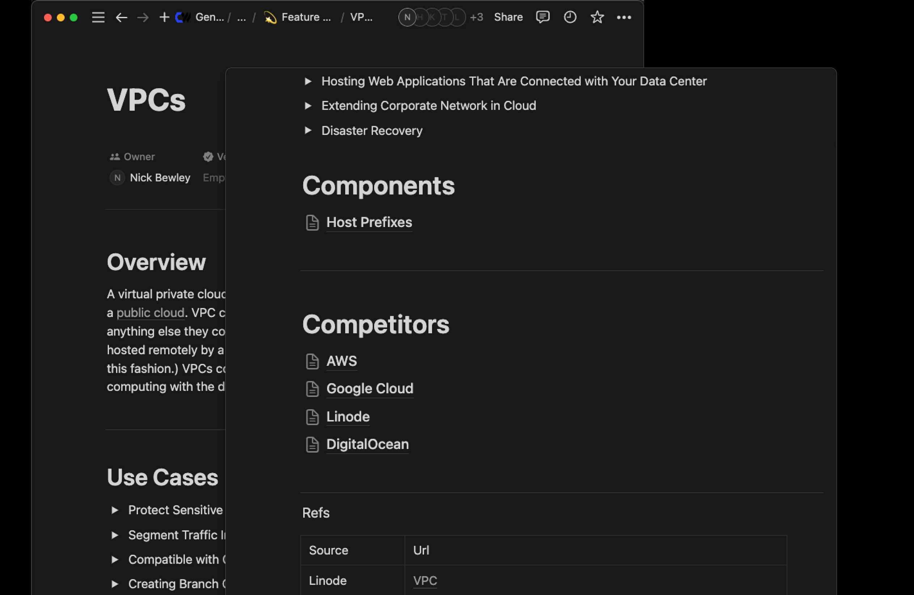This screenshot has width=914, height=595.
Task: Expand the Disaster Recovery toggle
Action: pyautogui.click(x=308, y=131)
